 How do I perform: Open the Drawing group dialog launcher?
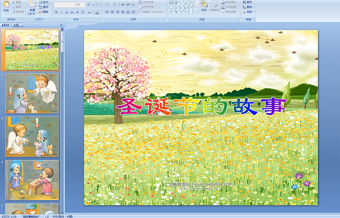click(238, 19)
